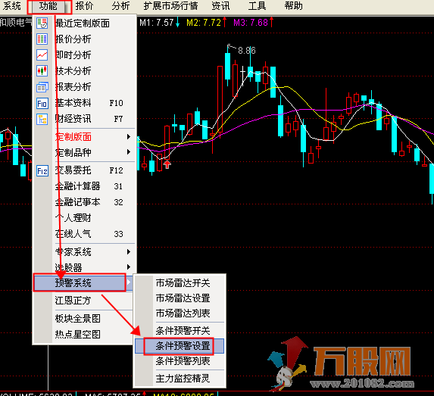Click the 最近定制版面 icon
This screenshot has width=434, height=396.
(x=42, y=23)
